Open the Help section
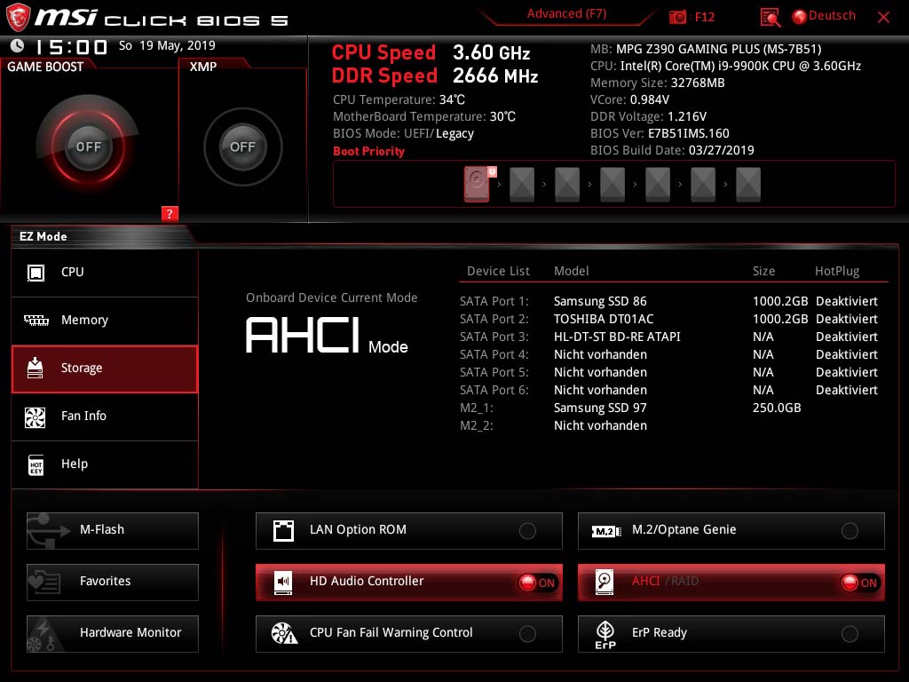This screenshot has width=909, height=682. 105,464
